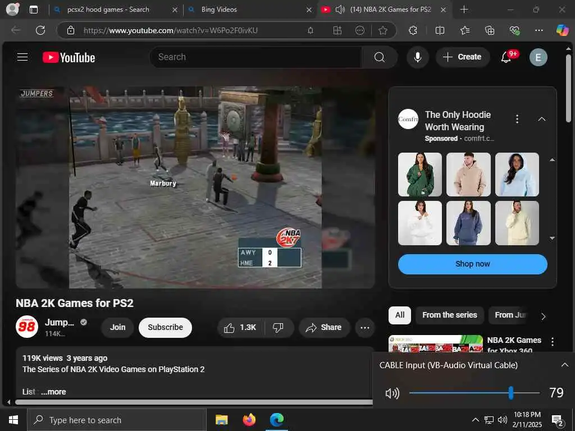The height and width of the screenshot is (431, 575).
Task: Open green hoodie ad thumbnail
Action: pyautogui.click(x=420, y=175)
